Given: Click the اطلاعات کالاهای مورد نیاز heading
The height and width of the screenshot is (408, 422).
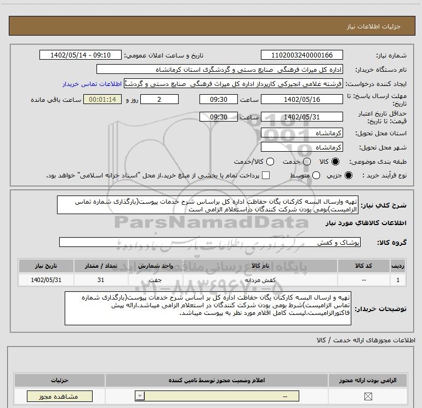Looking at the screenshot, I should 366,223.
